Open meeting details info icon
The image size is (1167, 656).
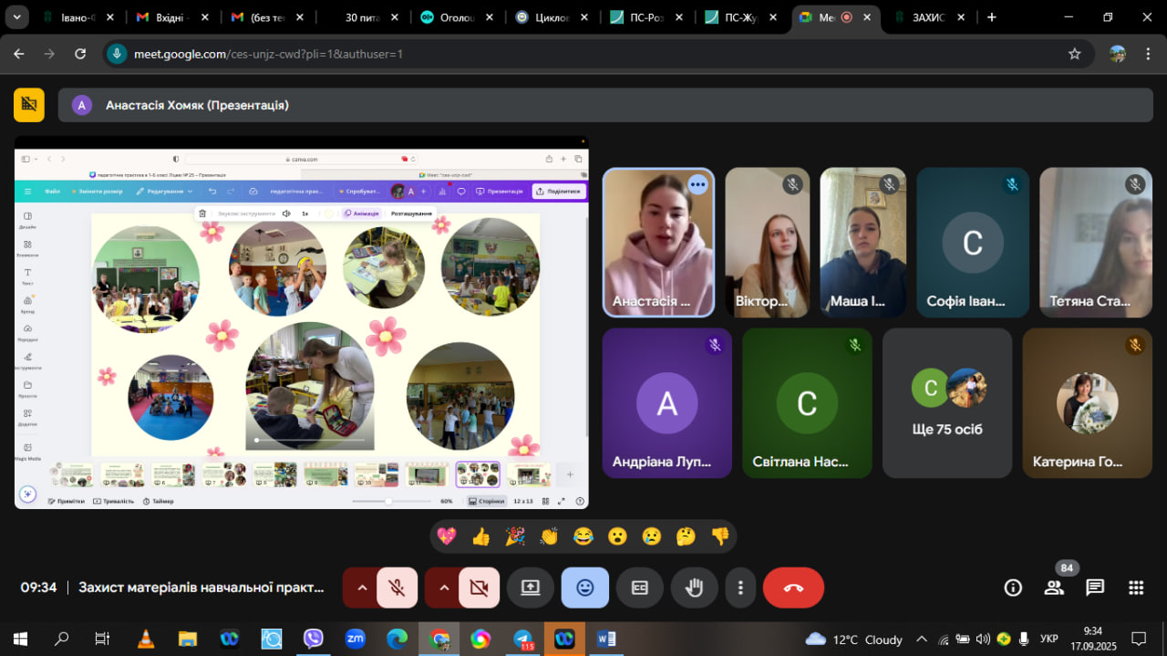pyautogui.click(x=1013, y=588)
